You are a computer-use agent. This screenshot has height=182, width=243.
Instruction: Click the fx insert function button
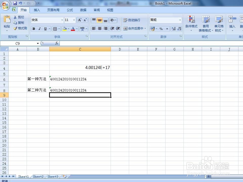point(57,43)
